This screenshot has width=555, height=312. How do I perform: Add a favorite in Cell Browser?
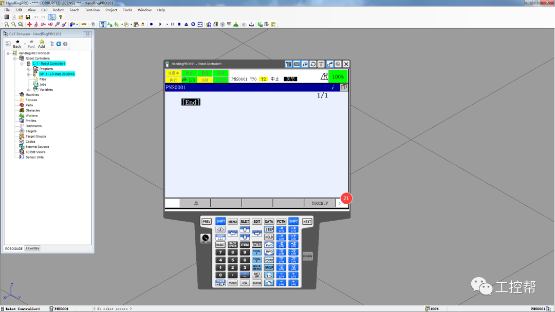pos(42,44)
